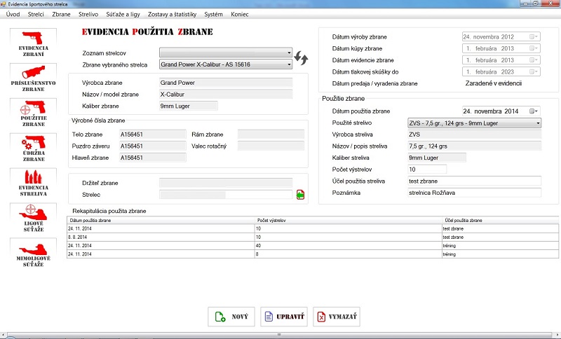The image size is (561, 339).
Task: Click the refresh arrows icon beside shooter list
Action: pos(302,58)
